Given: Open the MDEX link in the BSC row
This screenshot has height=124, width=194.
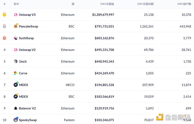Looking at the screenshot, I should [24, 97].
